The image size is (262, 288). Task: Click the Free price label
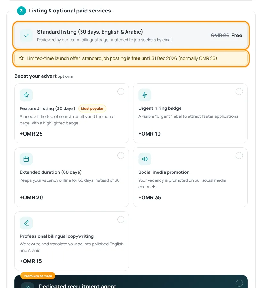click(x=236, y=35)
